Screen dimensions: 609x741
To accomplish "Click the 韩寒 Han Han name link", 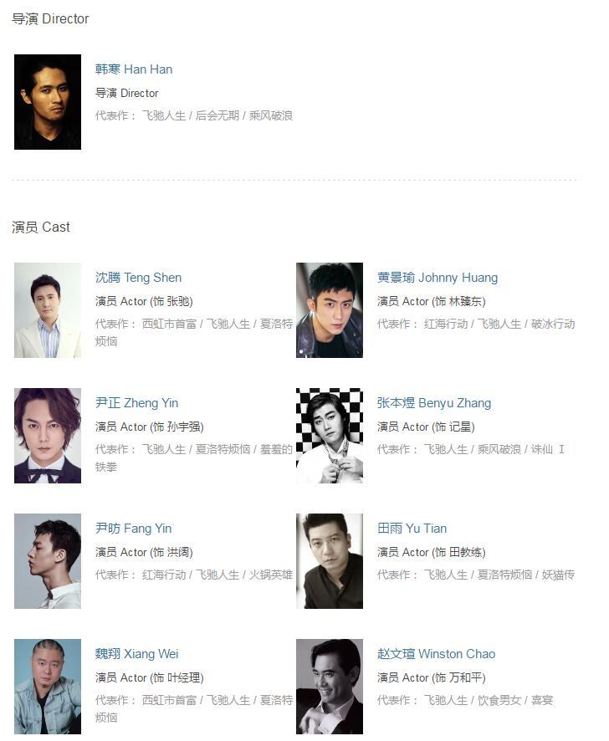I will [x=134, y=69].
